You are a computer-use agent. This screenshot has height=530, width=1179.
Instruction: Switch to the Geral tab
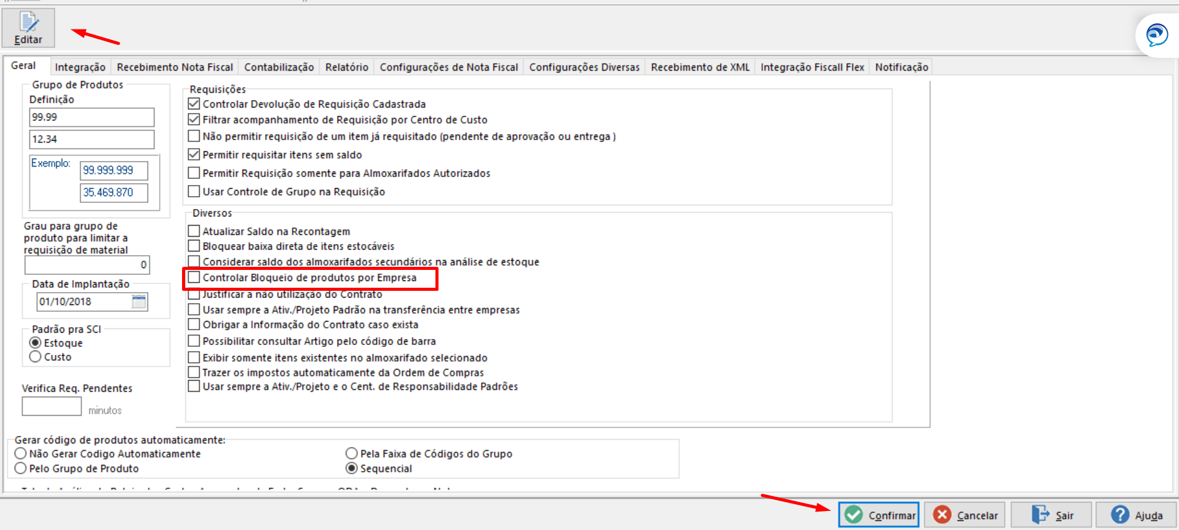[23, 66]
